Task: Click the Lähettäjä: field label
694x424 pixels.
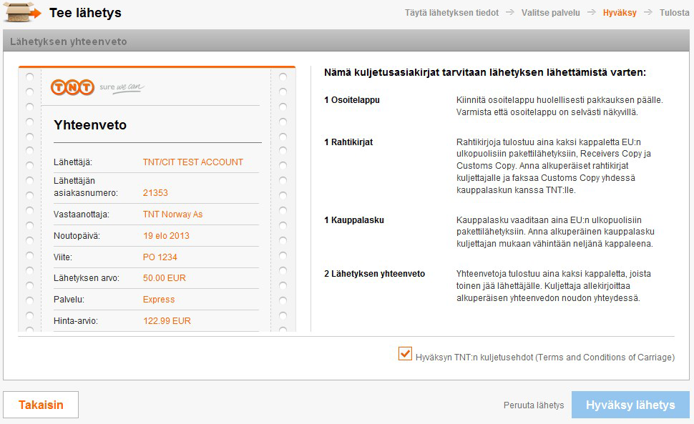Action: pyautogui.click(x=73, y=162)
